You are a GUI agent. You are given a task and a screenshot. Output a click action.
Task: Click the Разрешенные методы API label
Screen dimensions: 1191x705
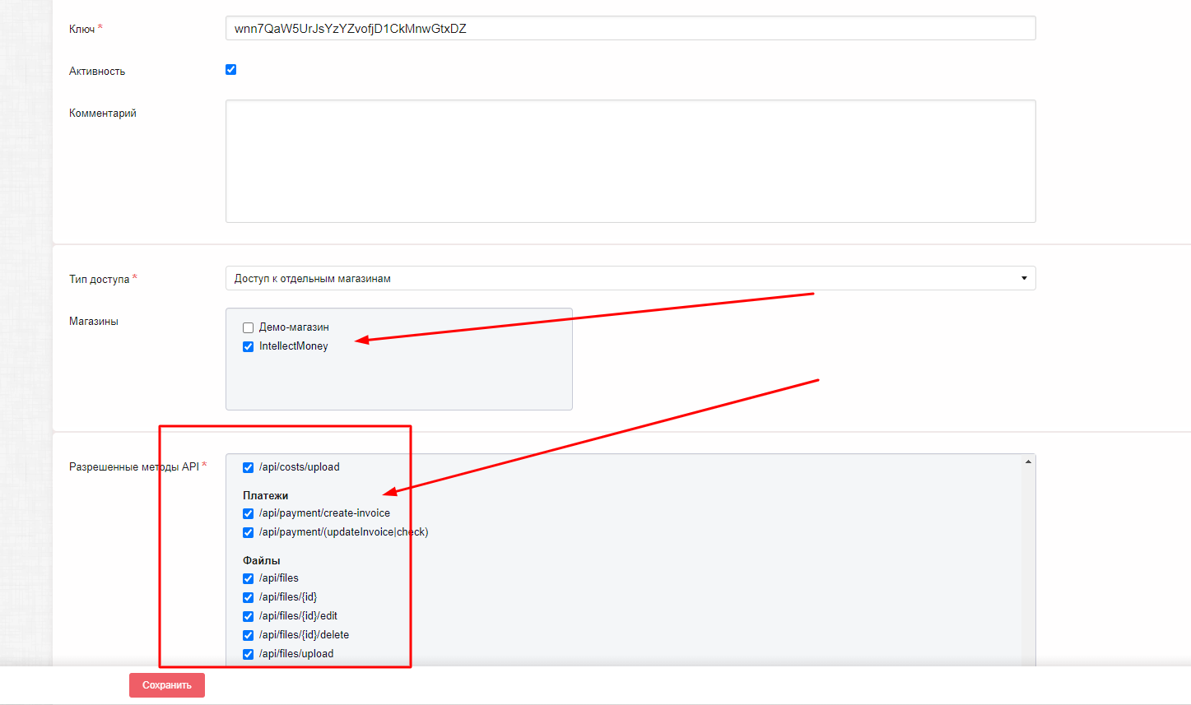133,466
